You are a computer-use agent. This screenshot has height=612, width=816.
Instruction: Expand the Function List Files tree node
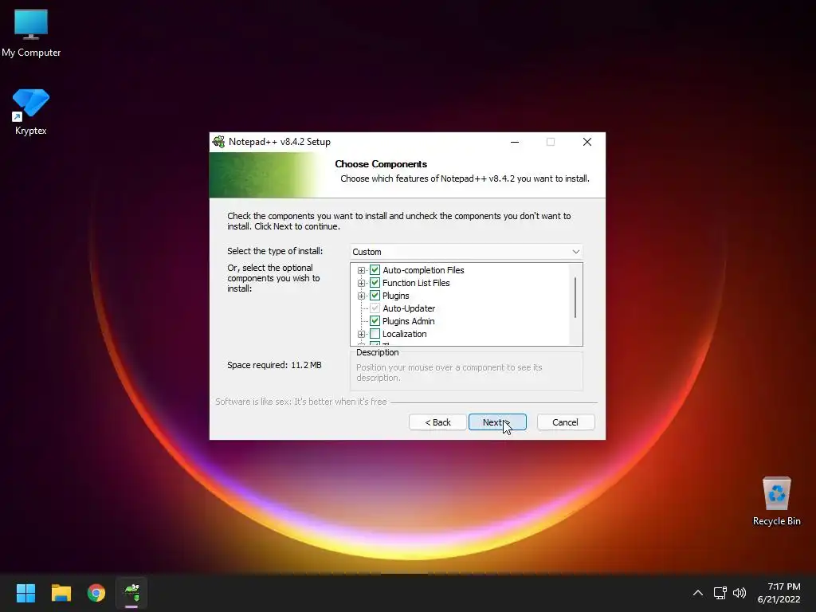coord(361,283)
